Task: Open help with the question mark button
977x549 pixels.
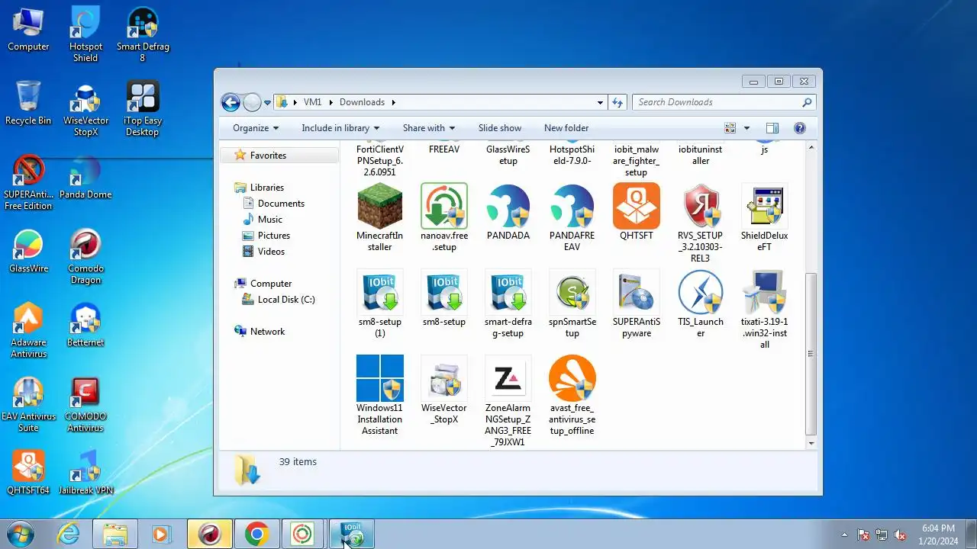Action: 800,128
